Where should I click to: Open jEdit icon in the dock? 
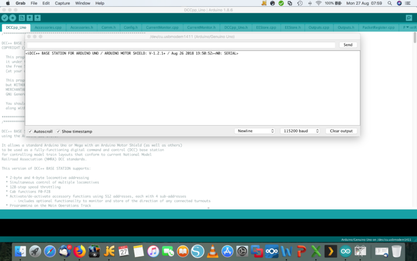tap(109, 251)
